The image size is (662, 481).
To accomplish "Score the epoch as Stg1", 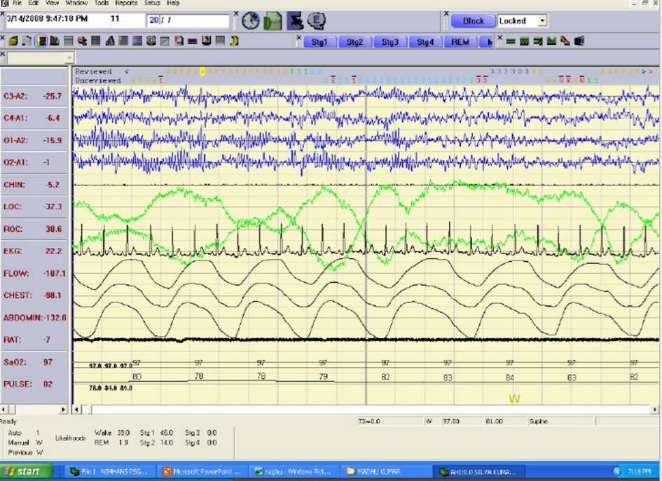I will 319,42.
